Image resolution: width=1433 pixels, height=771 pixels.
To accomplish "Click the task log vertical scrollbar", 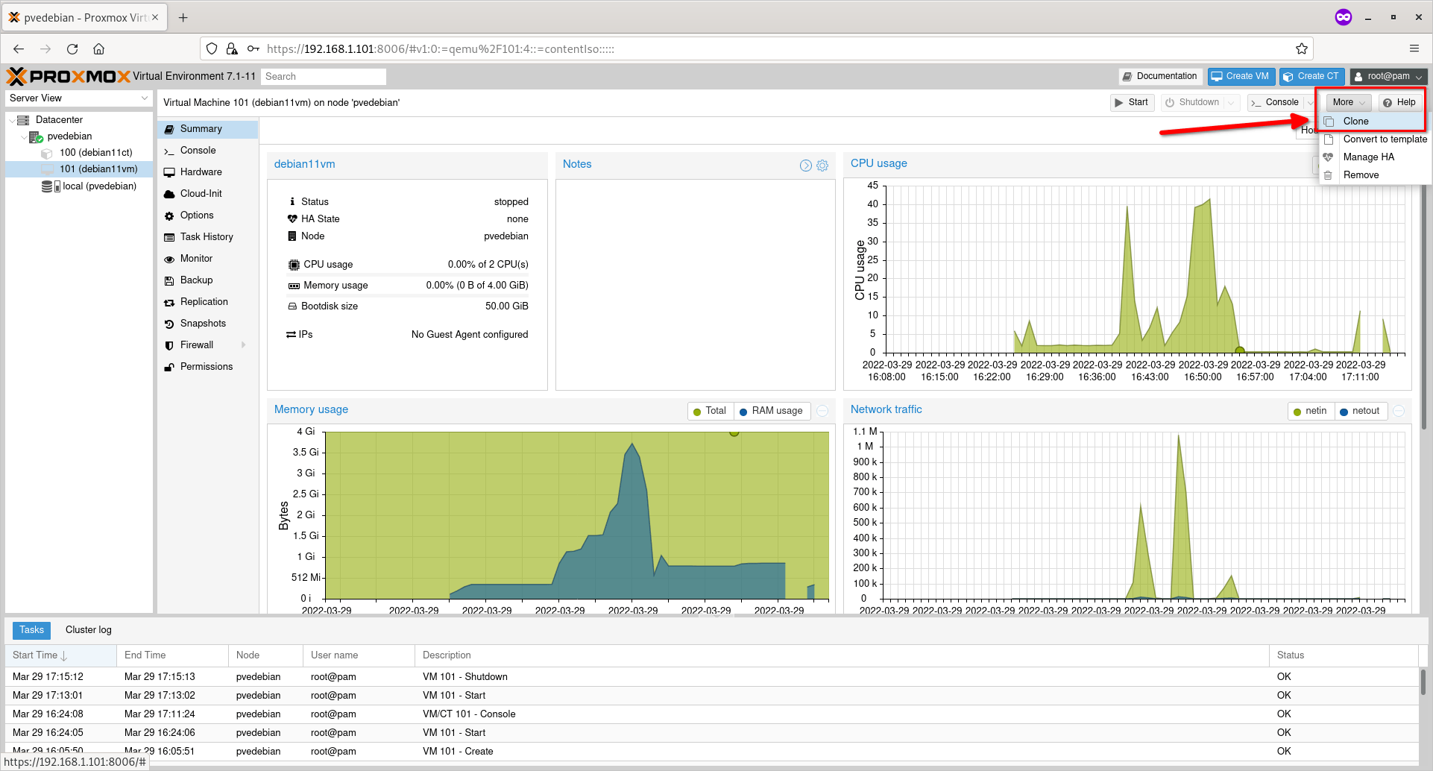I will pyautogui.click(x=1423, y=682).
